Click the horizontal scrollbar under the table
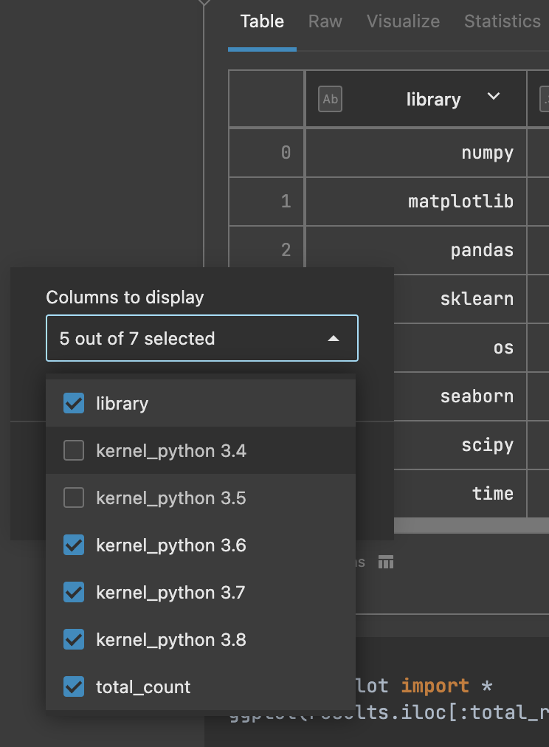Screen dimensions: 549x747 pyautogui.click(x=471, y=526)
